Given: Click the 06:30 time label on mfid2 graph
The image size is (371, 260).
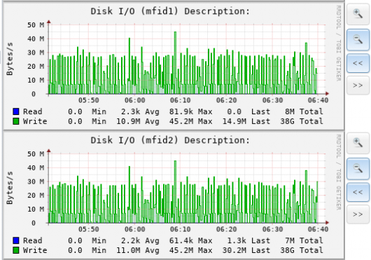Looking at the screenshot, I should (272, 229).
